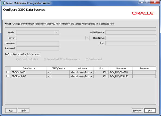Exit the configuration wizard
161x116 pixels.
[x=11, y=111]
